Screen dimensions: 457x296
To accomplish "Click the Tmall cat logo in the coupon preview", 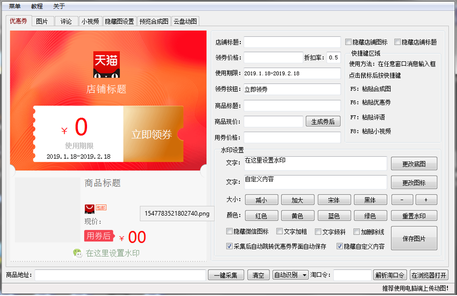I will [107, 65].
